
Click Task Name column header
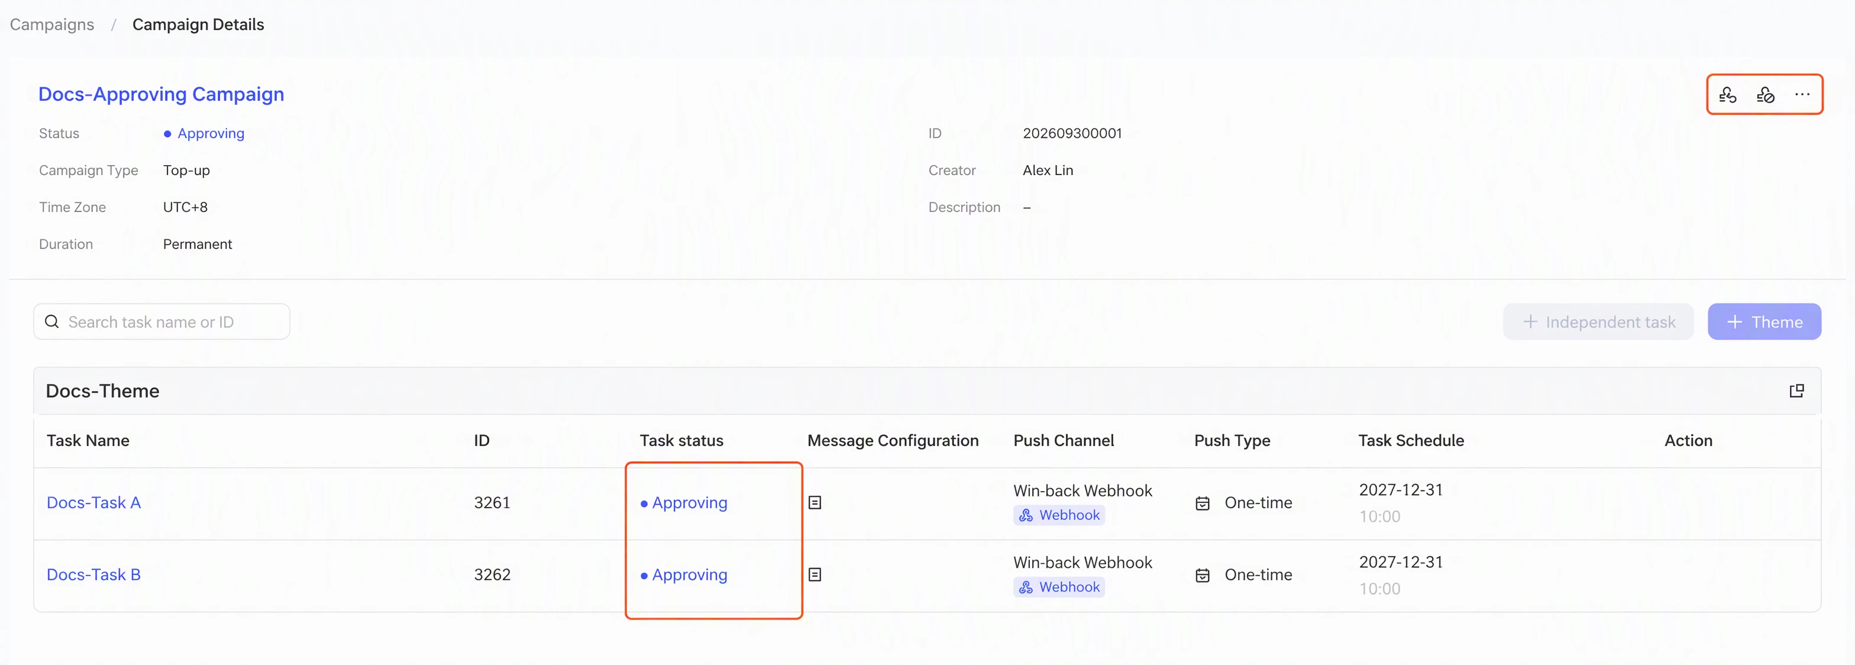tap(88, 440)
